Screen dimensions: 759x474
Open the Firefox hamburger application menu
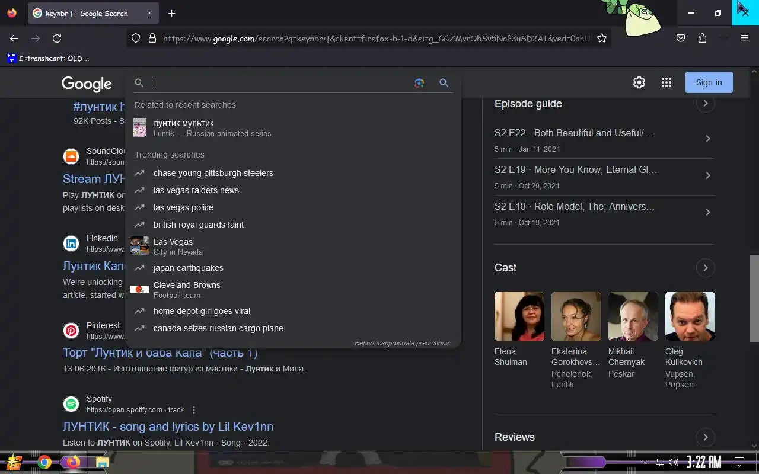coord(745,38)
